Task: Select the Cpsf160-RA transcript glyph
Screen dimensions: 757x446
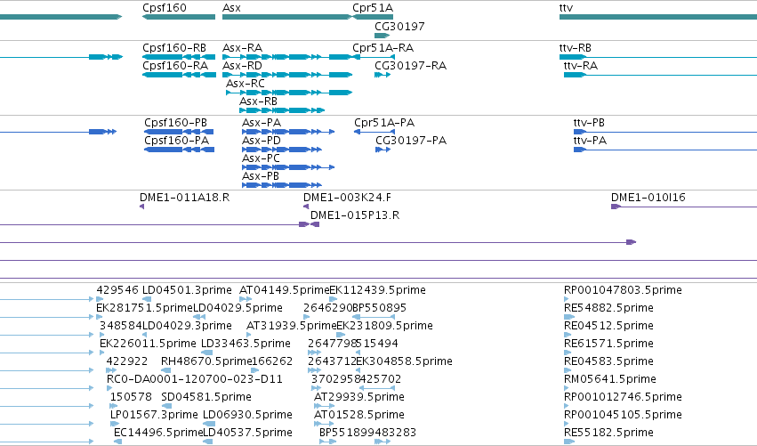Action: [x=179, y=75]
